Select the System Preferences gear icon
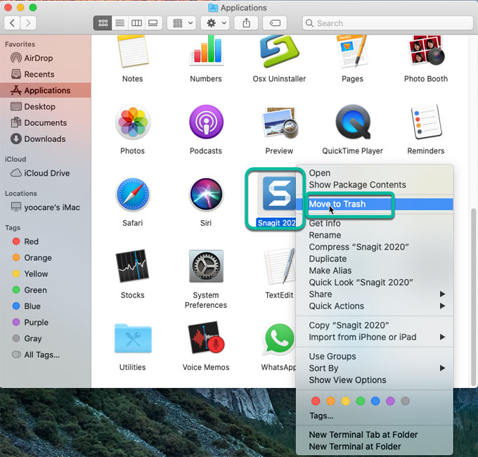This screenshot has height=457, width=478. click(207, 266)
